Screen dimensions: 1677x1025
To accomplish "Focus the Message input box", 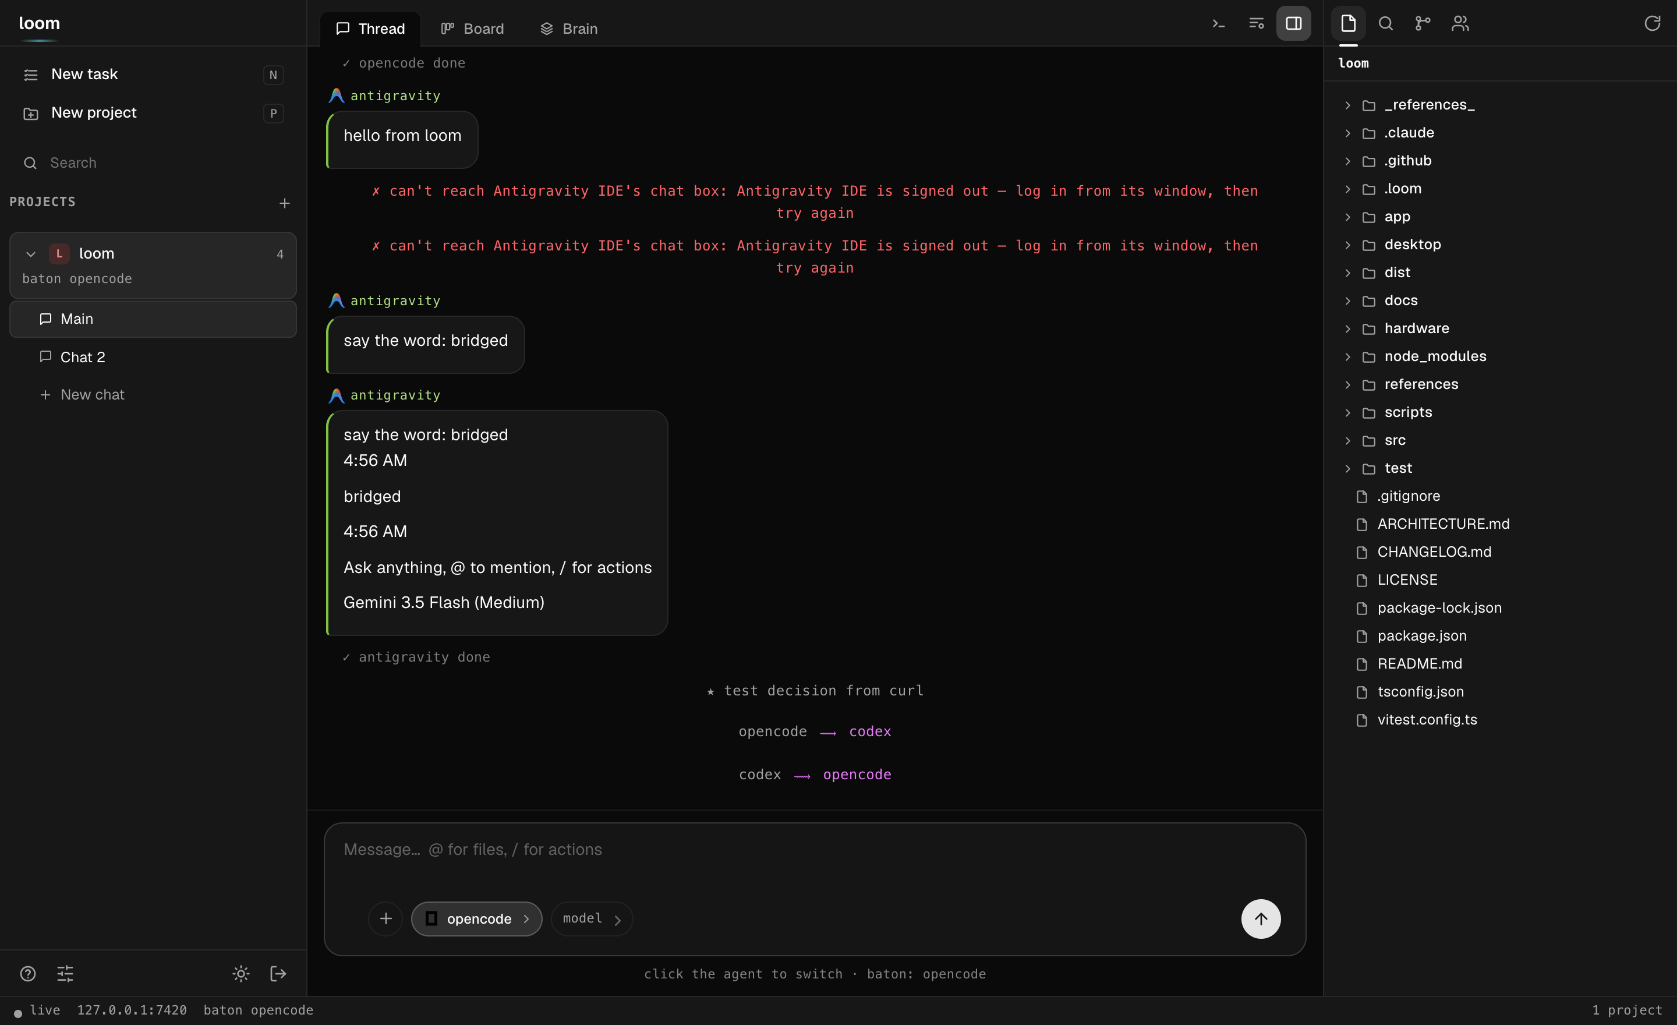I will [x=815, y=850].
